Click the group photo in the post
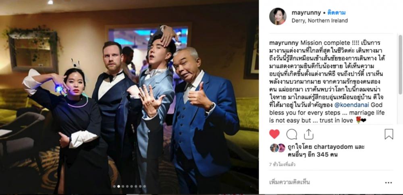The image size is (403, 195). [129, 97]
